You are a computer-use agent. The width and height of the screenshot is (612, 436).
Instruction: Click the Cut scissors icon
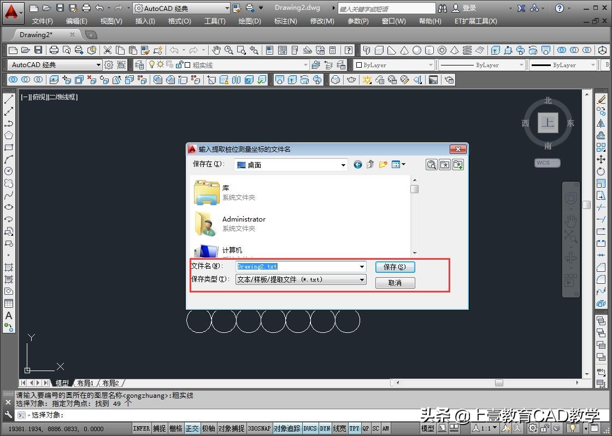click(x=108, y=50)
